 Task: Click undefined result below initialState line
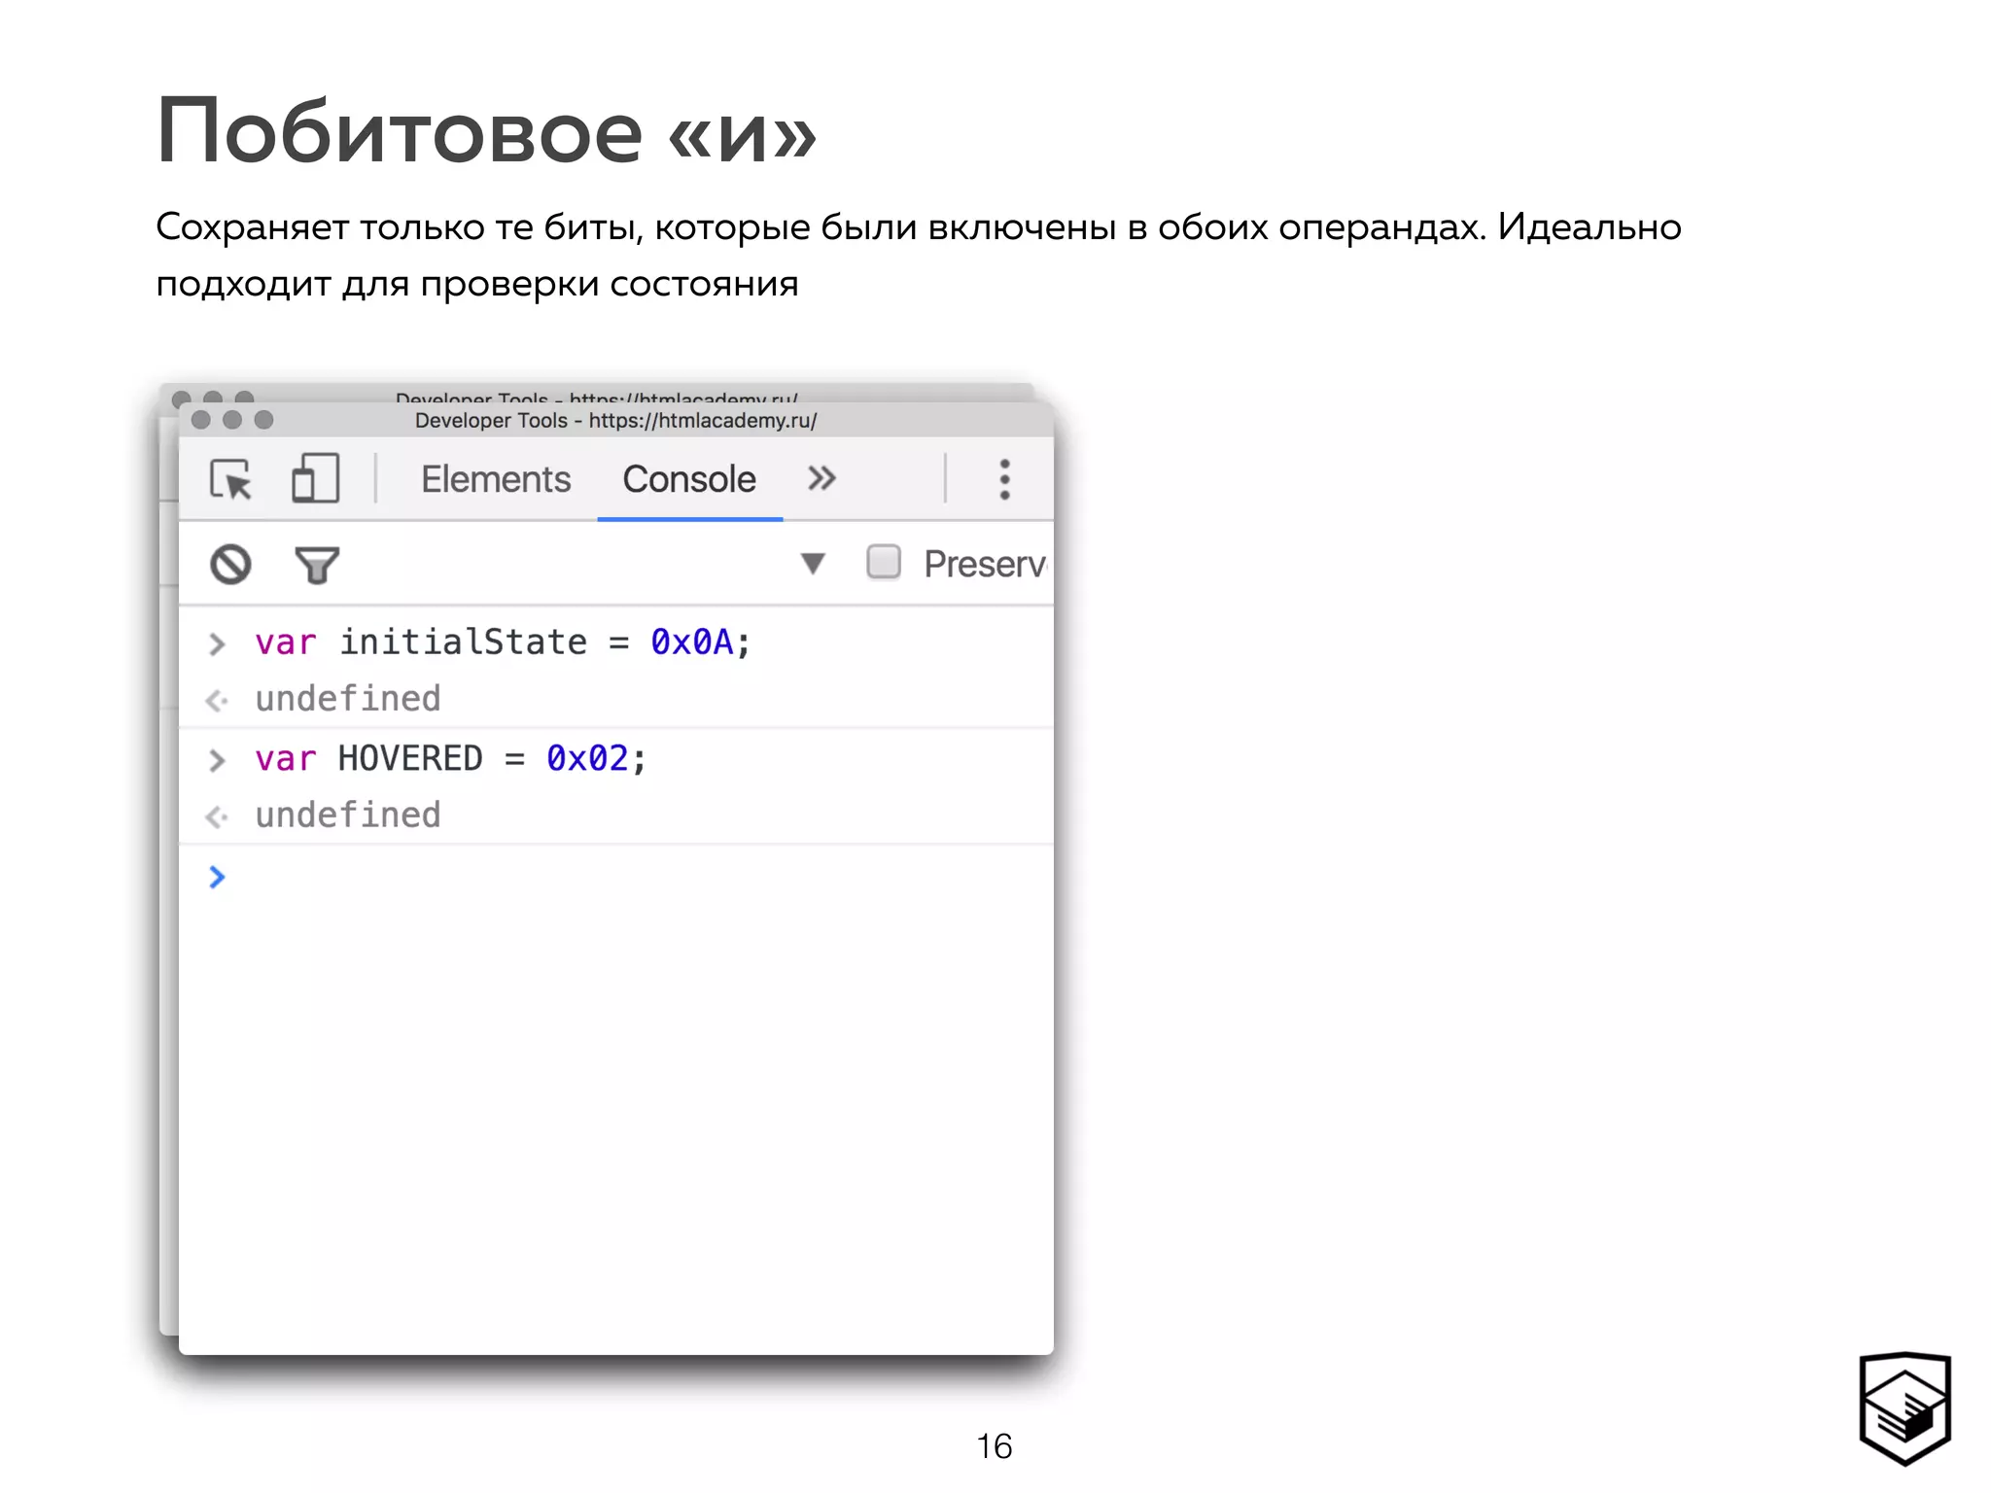(x=348, y=699)
